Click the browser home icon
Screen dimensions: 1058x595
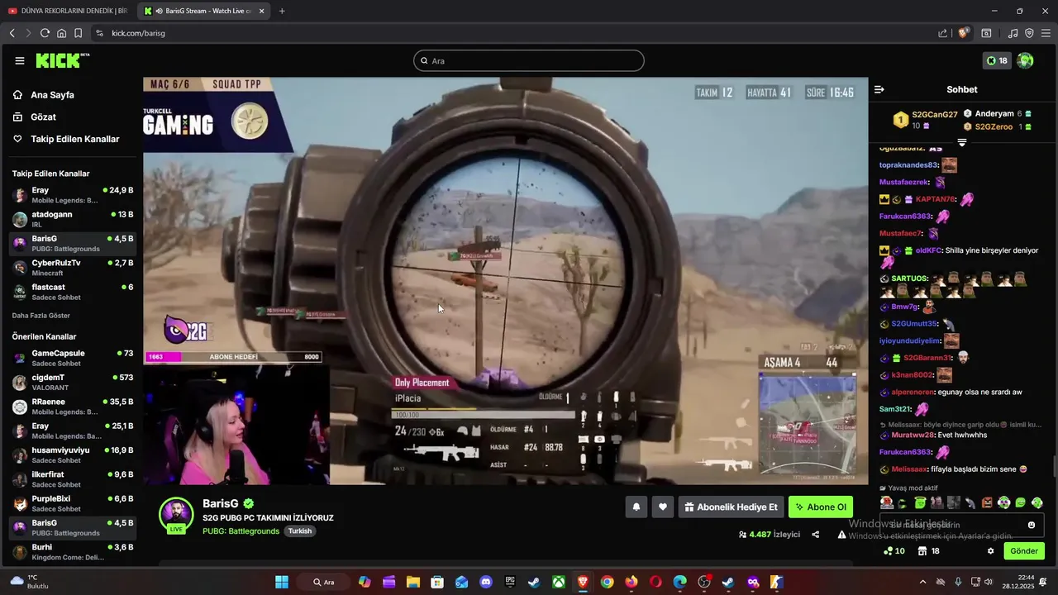61,33
